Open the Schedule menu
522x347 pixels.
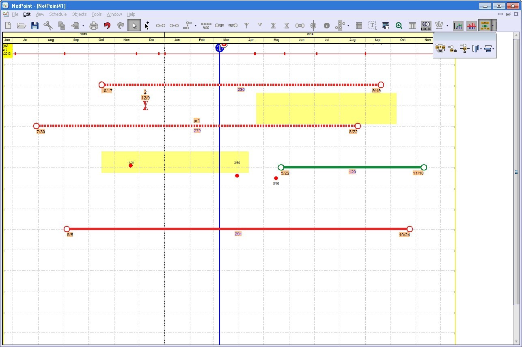[58, 14]
